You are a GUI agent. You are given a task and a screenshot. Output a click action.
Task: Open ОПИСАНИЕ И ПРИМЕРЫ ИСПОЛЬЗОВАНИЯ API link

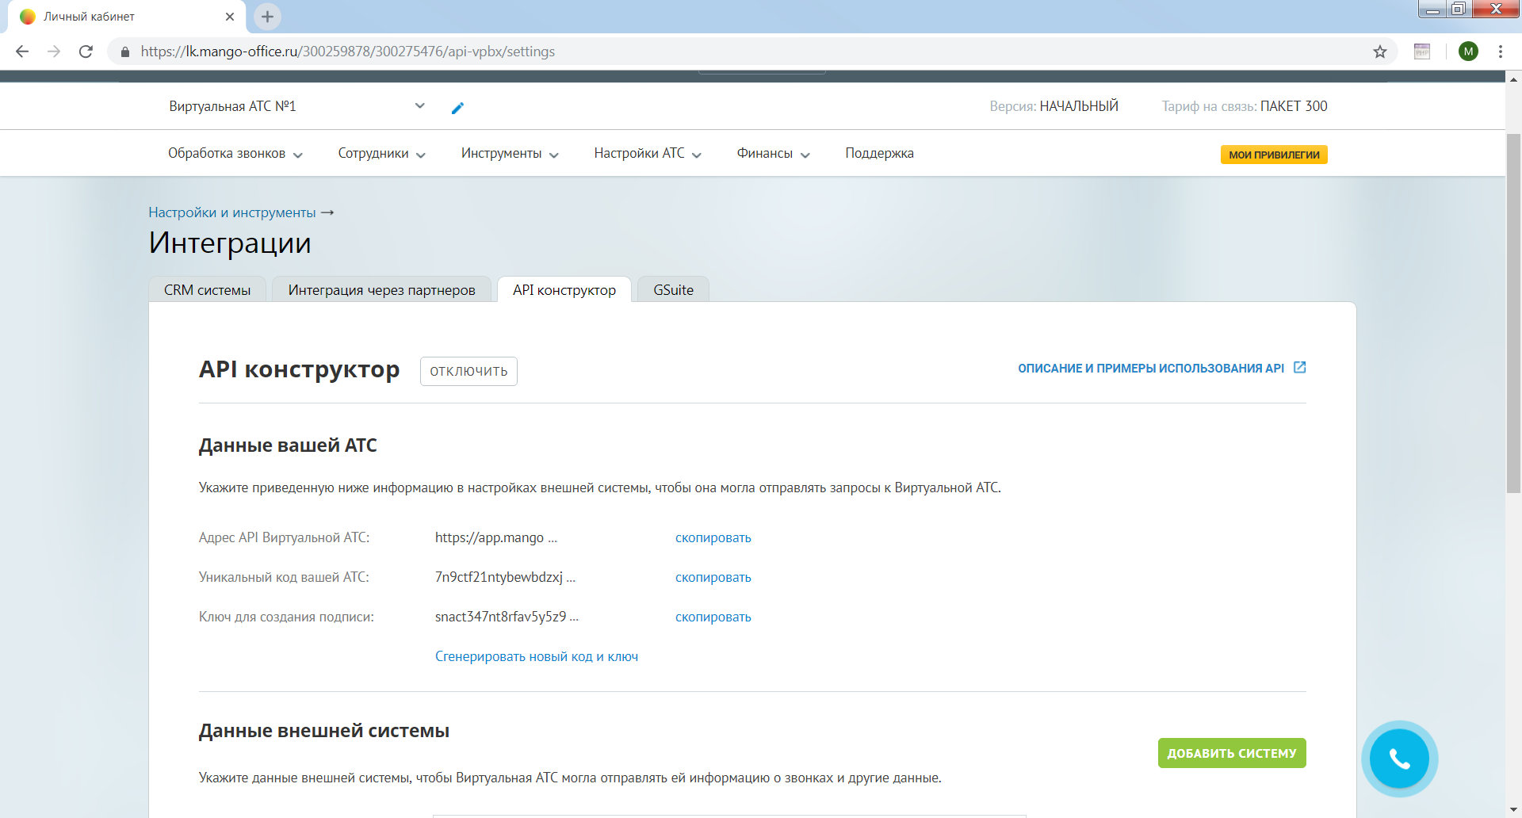[1151, 369]
